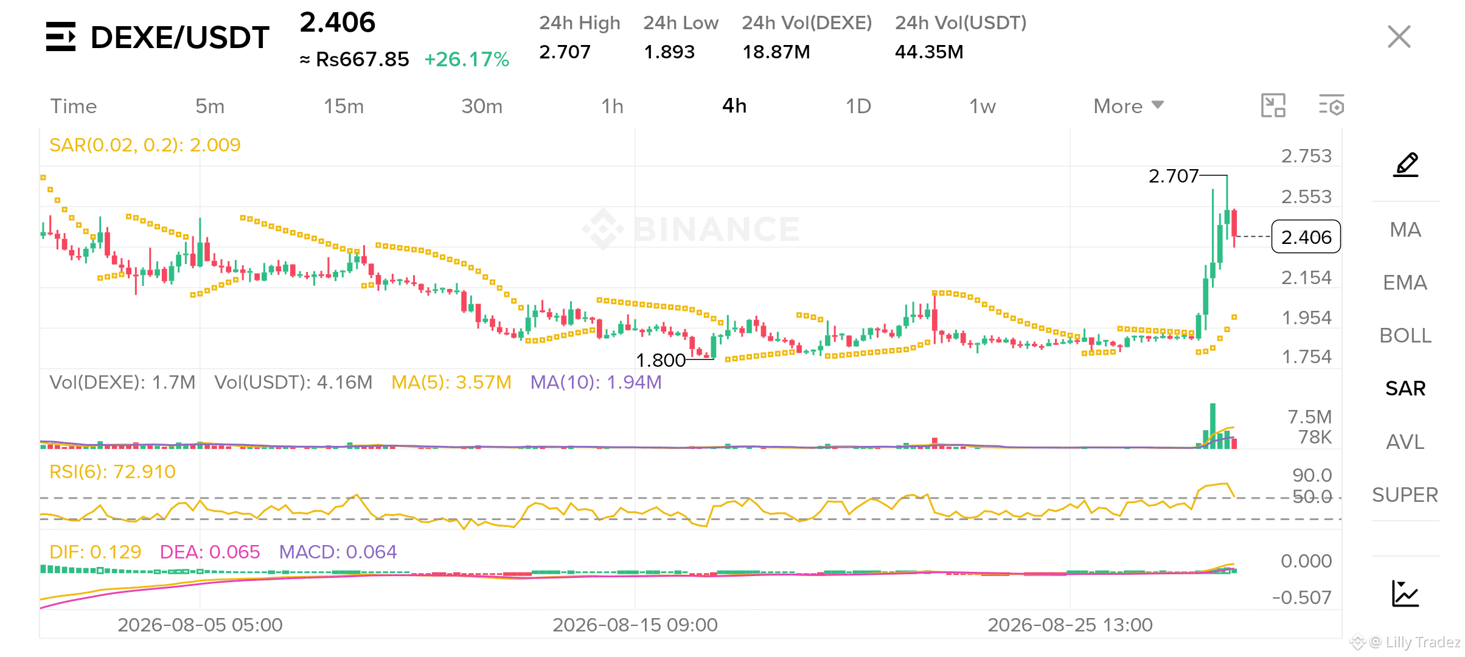The image size is (1465, 657).
Task: Open the indicator chart icon at bottom right
Action: click(x=1405, y=593)
